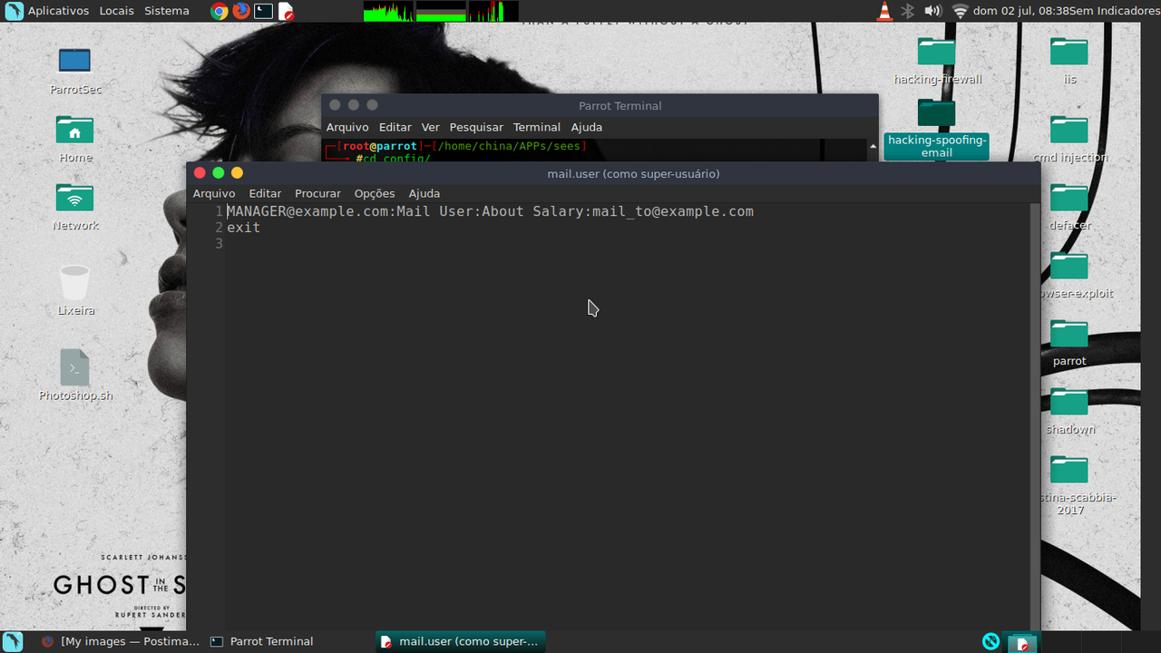
Task: Open Arquivo menu in Parrot Terminal
Action: click(347, 127)
